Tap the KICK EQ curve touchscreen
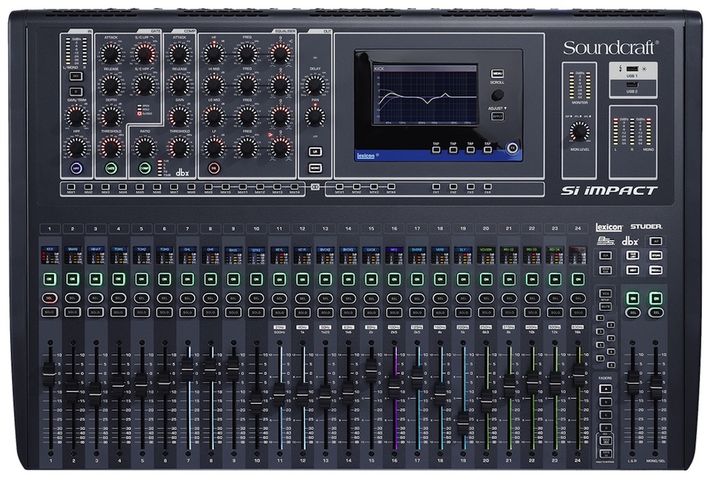 (425, 94)
